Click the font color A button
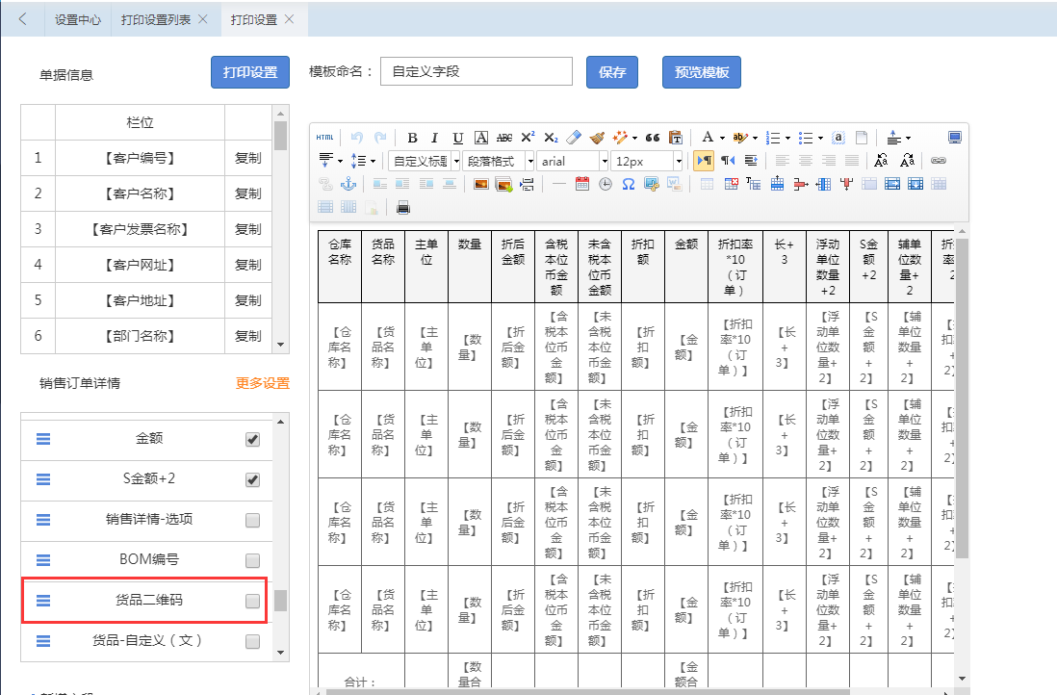 (708, 138)
